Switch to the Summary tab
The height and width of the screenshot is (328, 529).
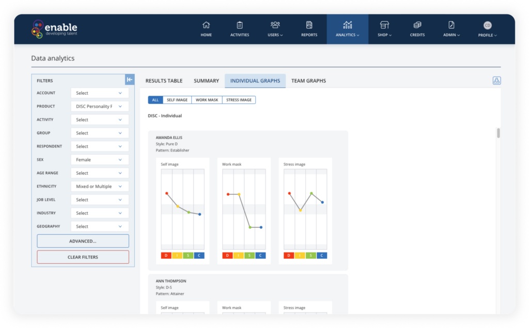206,81
